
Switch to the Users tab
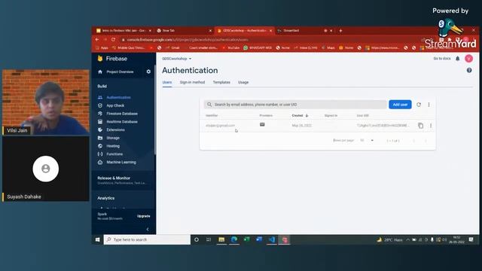(x=167, y=82)
